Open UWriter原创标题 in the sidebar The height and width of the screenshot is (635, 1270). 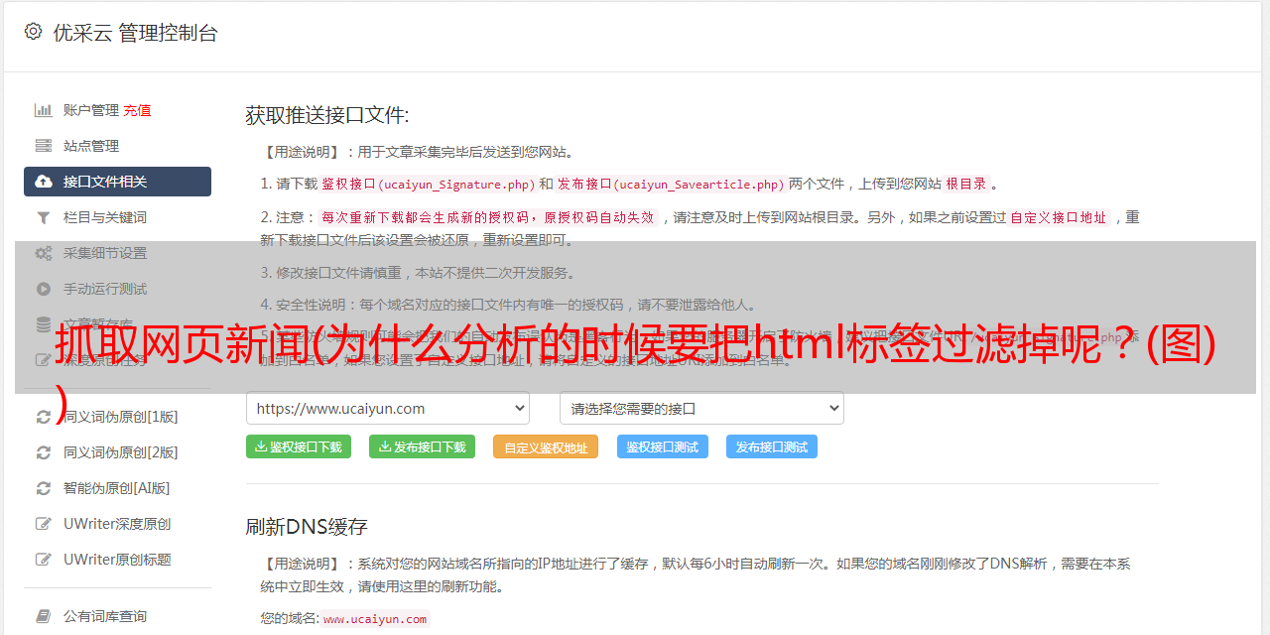[117, 560]
